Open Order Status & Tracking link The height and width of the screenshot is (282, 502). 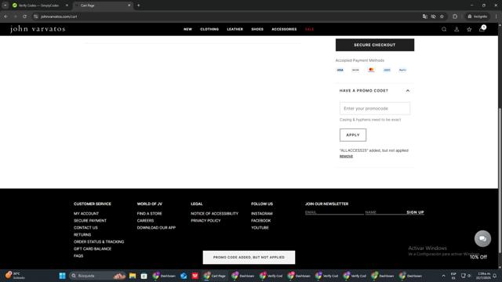(99, 242)
